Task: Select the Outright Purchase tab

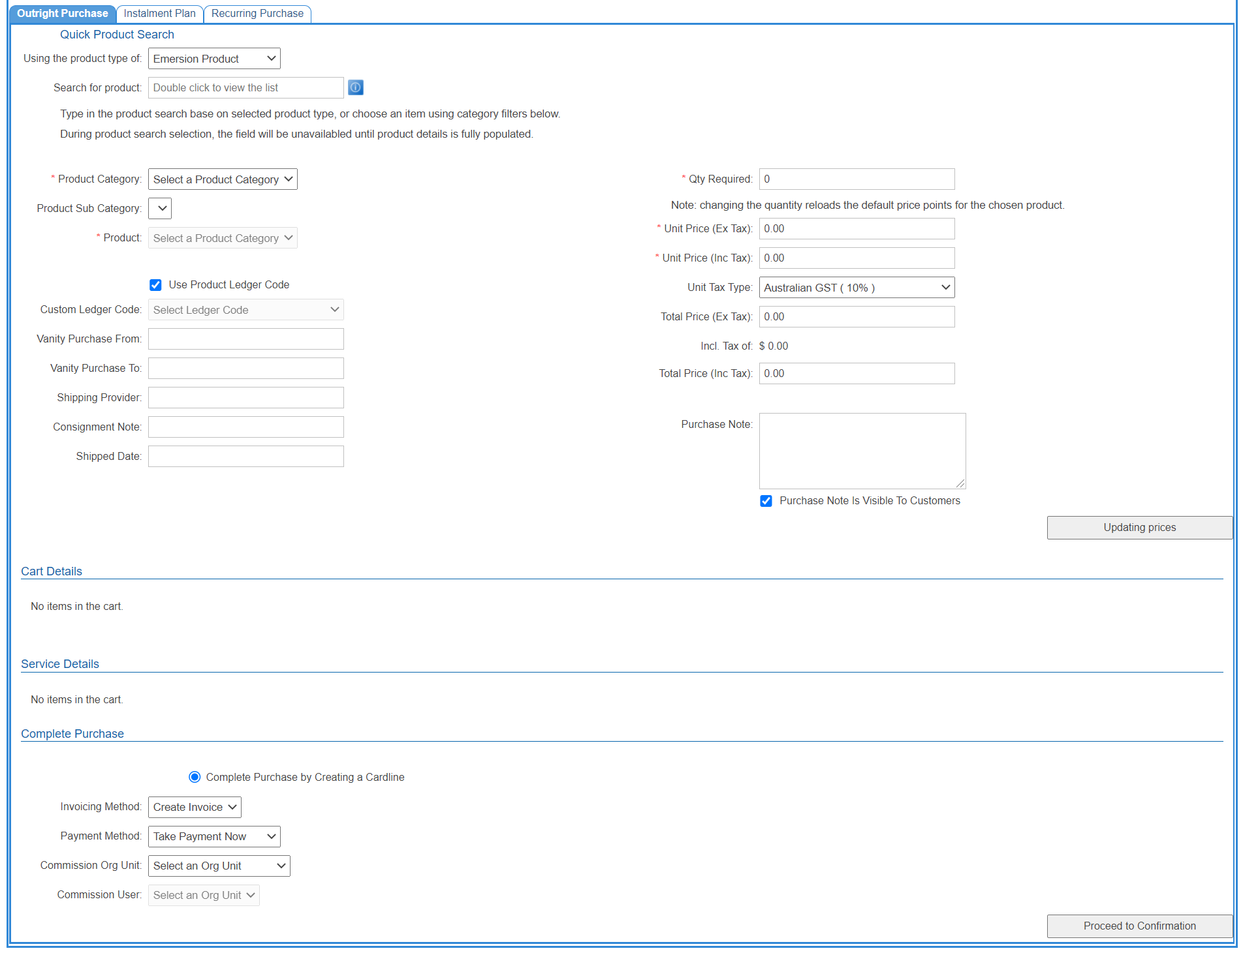Action: (63, 14)
